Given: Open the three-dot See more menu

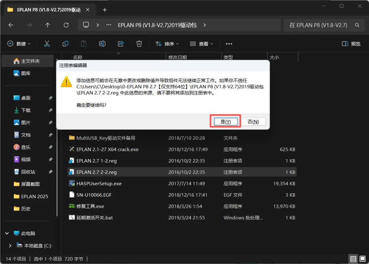Looking at the screenshot, I should coord(229,44).
